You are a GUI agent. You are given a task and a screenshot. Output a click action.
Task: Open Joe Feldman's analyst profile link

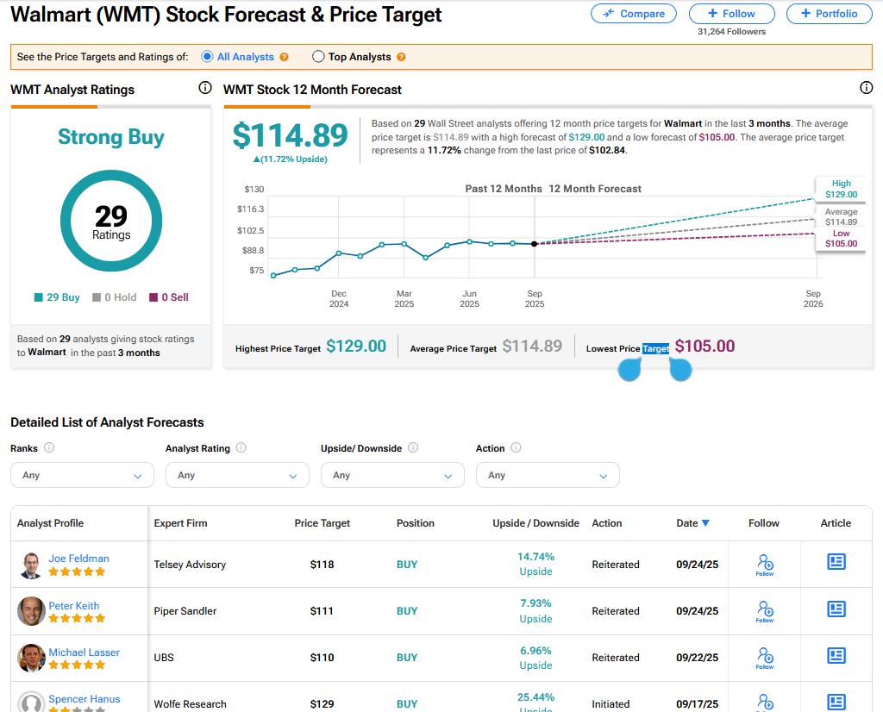pyautogui.click(x=78, y=559)
